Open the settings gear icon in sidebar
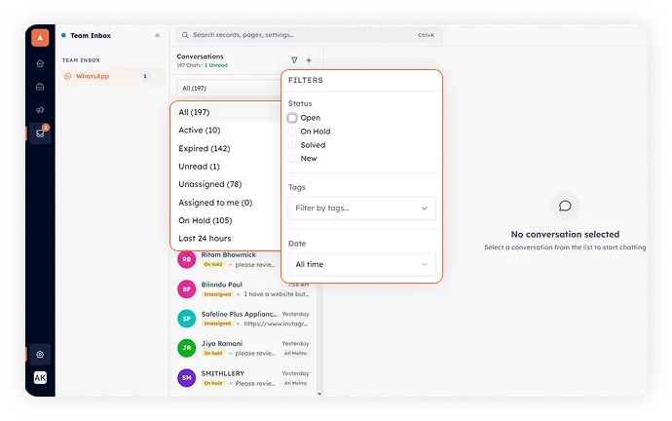 (x=40, y=355)
